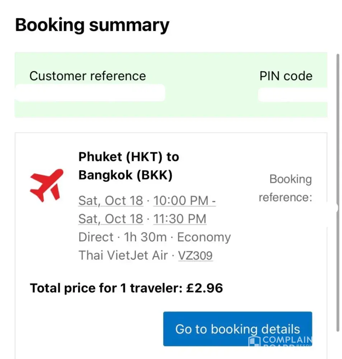This screenshot has height=359, width=342.
Task: Open the VZ309 flight number link
Action: point(195,255)
